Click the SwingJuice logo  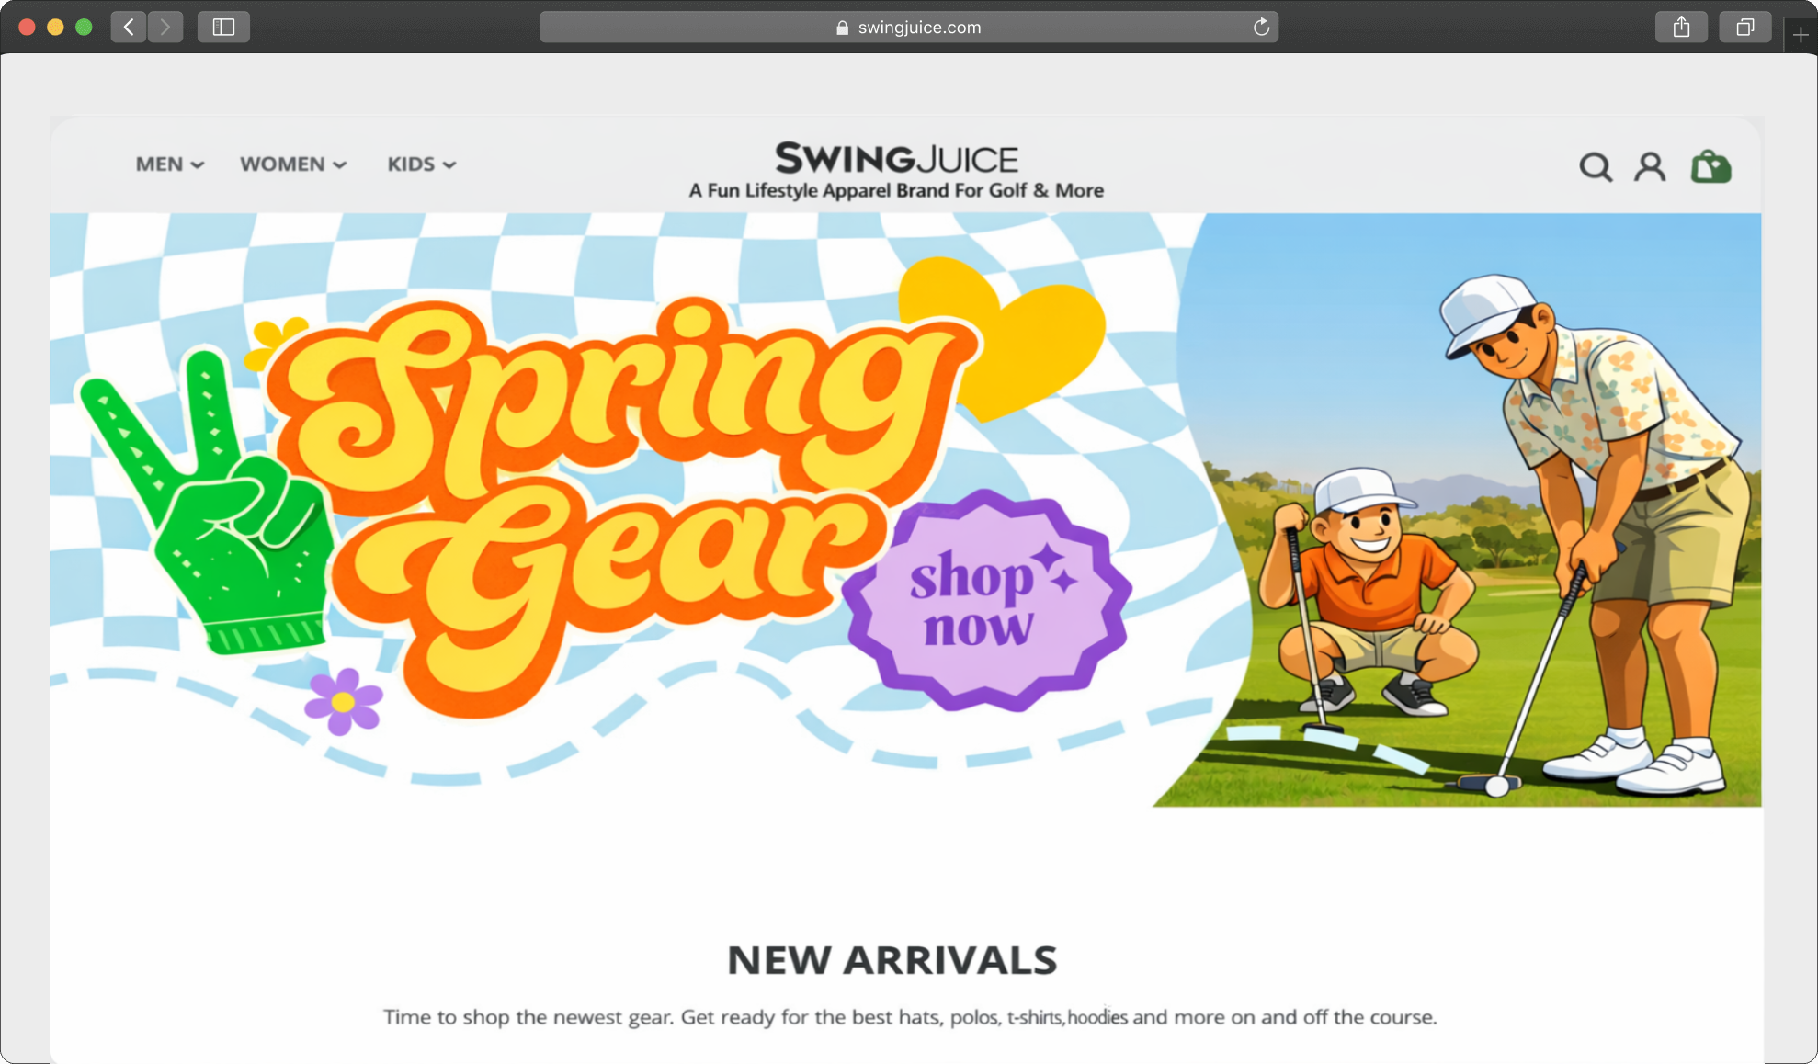click(896, 159)
